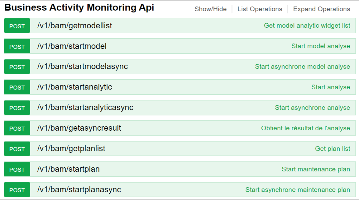359x200 pixels.
Task: Click POST badge for startmodel endpoint
Action: tap(17, 47)
